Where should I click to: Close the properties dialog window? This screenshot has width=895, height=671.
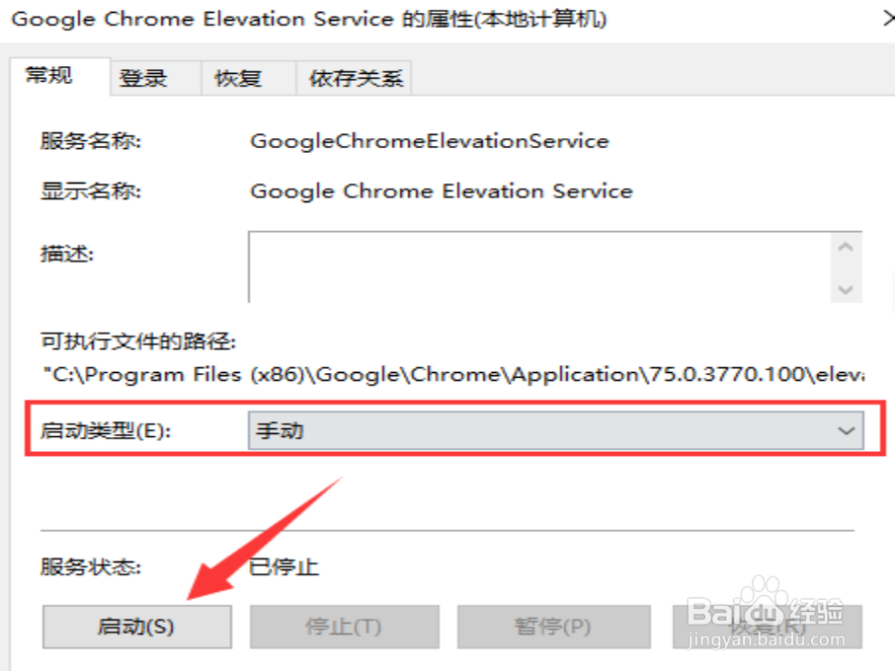[888, 19]
